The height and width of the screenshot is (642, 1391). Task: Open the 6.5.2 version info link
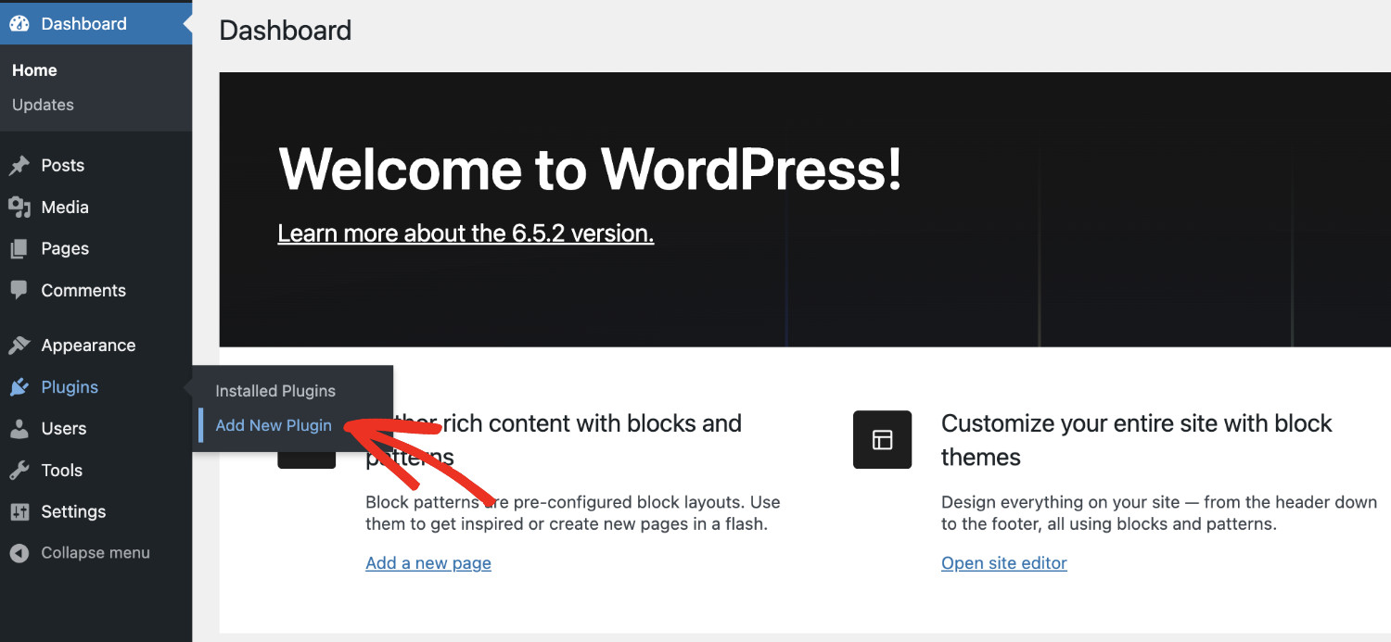point(466,233)
